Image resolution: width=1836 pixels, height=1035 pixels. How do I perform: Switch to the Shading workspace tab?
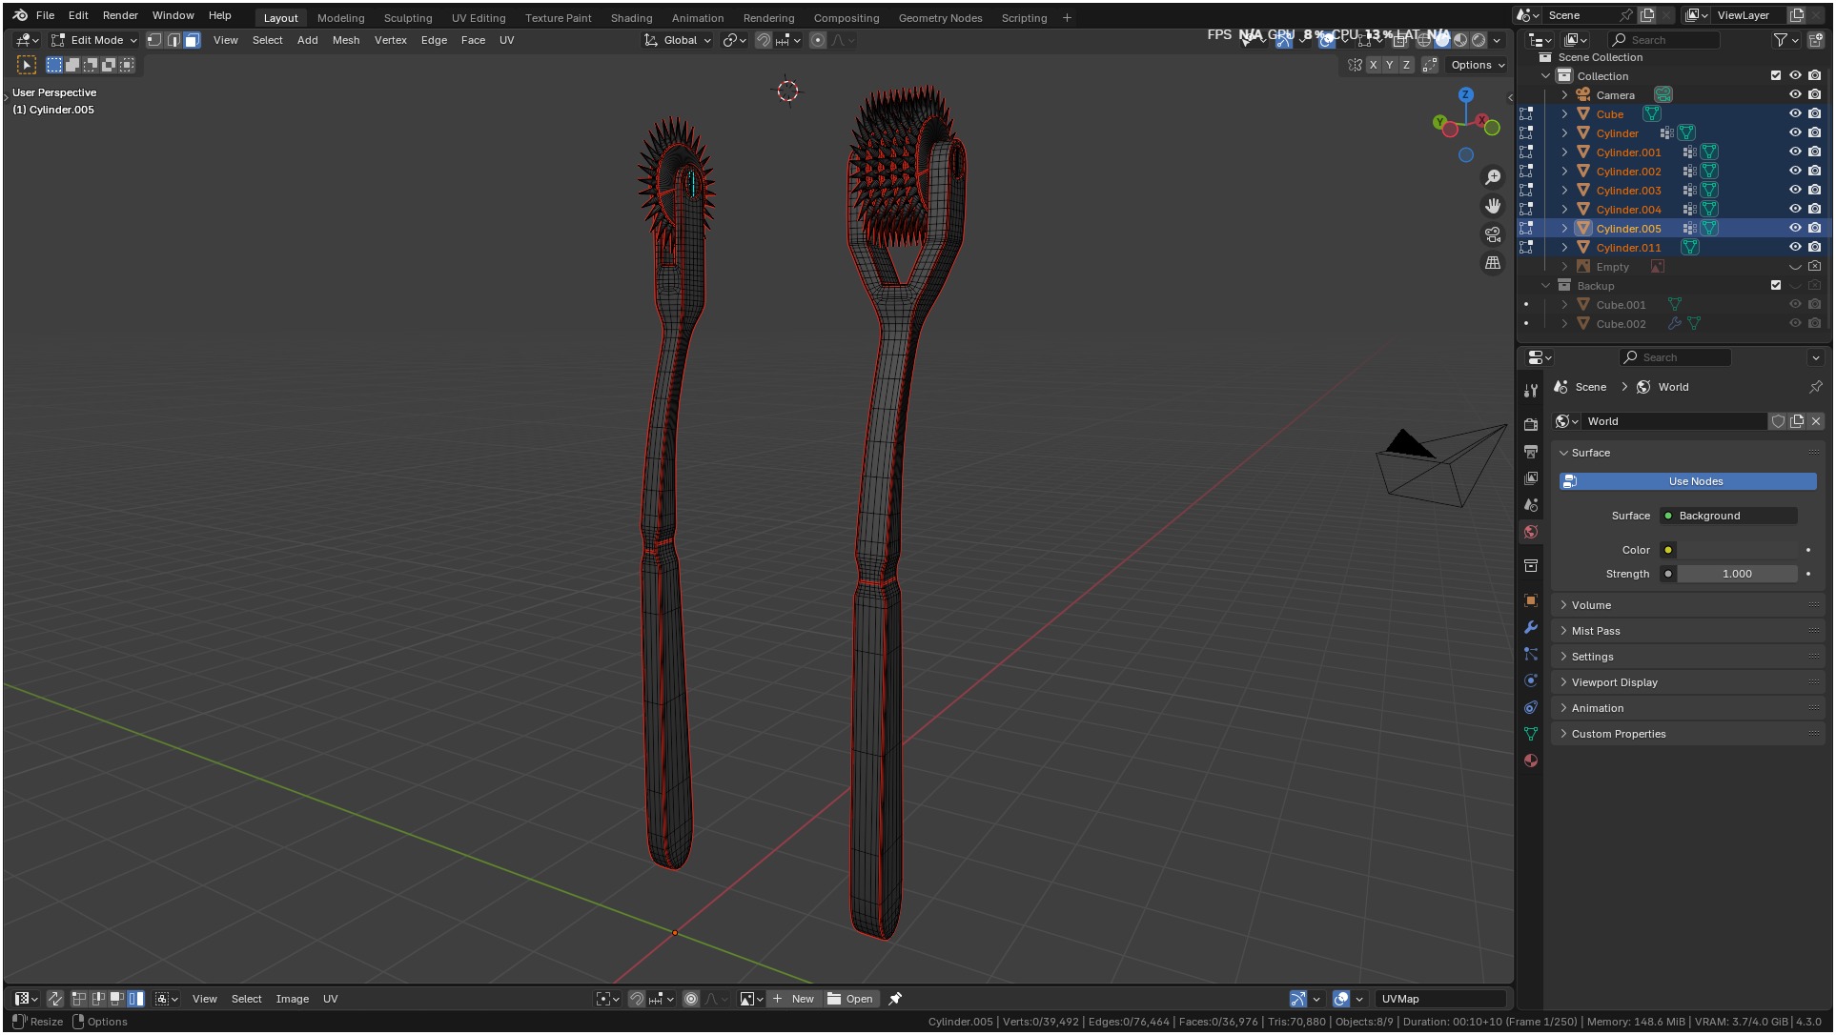[x=631, y=18]
